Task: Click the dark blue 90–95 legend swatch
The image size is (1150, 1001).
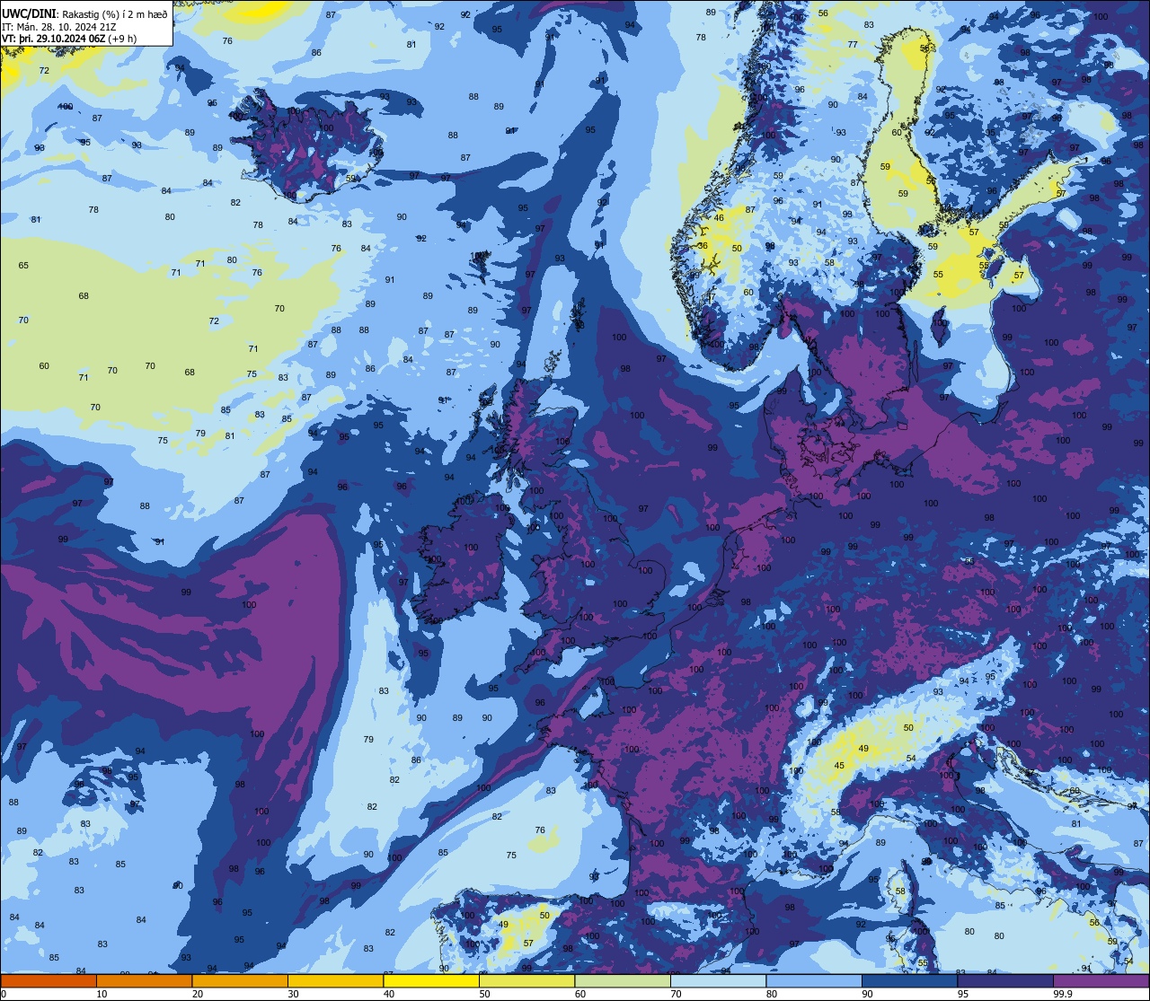Action: pos(909,980)
